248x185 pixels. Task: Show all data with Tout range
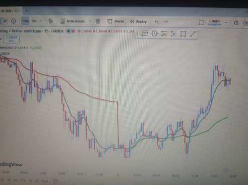44,181
